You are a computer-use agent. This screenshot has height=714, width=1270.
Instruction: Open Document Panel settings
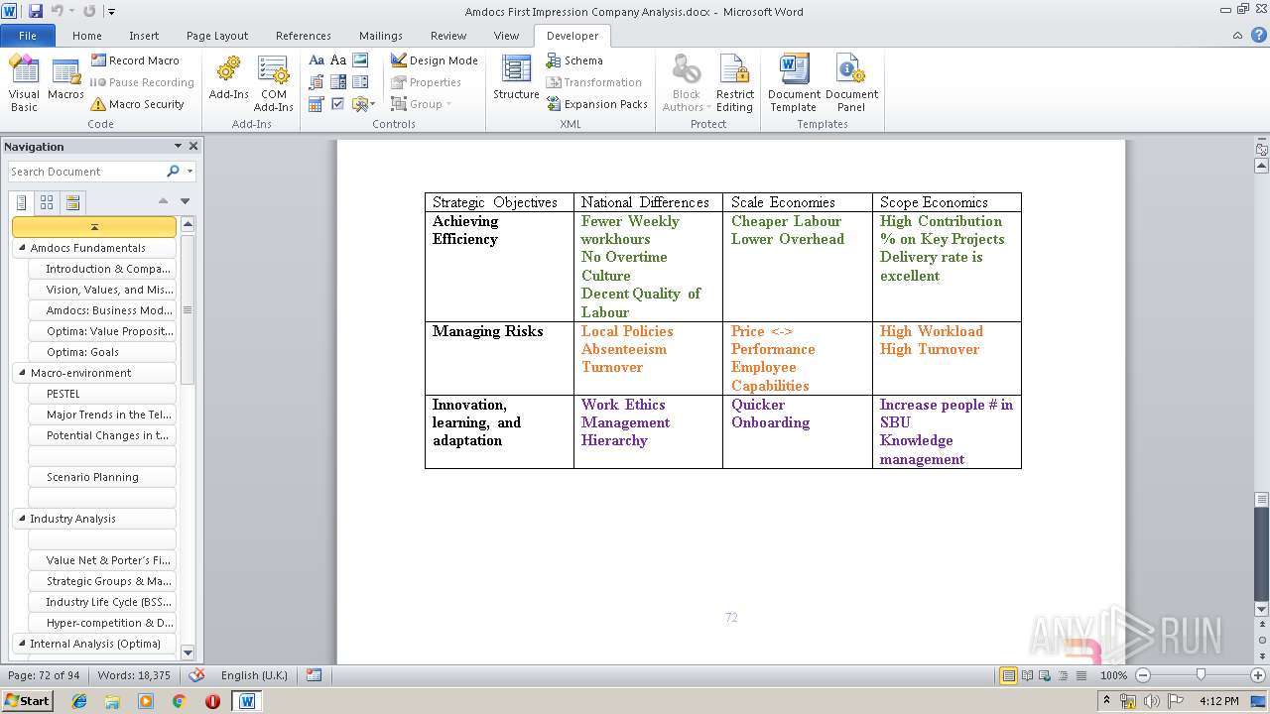tap(851, 83)
